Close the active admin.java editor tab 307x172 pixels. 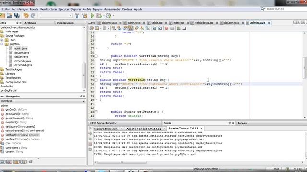click(x=269, y=23)
